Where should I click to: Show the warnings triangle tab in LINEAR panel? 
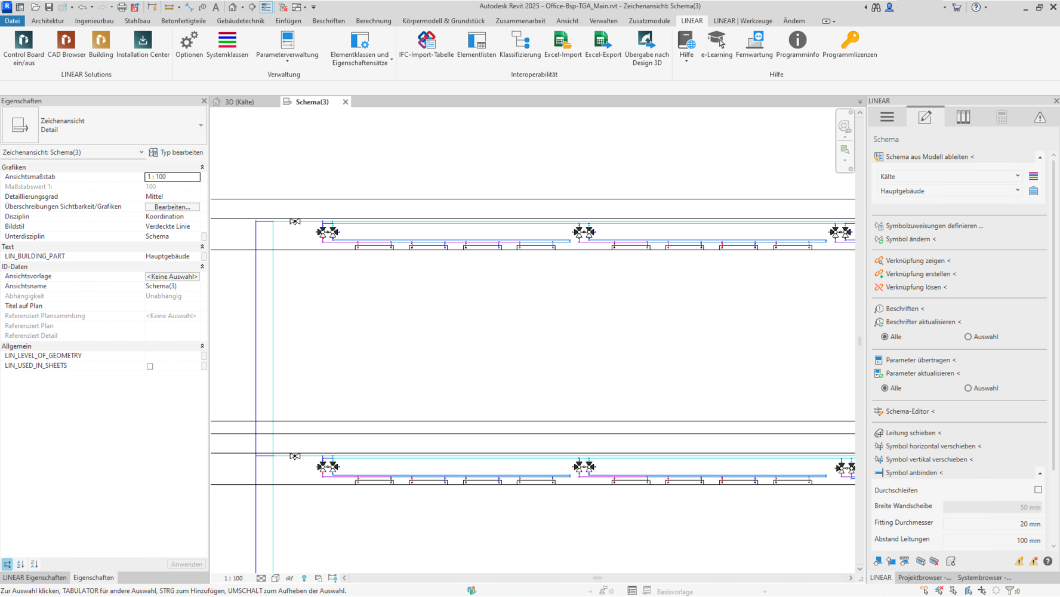[1040, 118]
